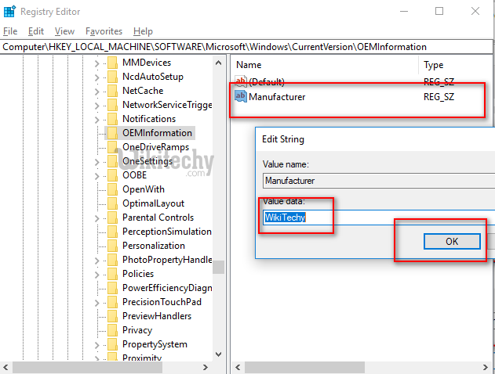Select the (Default) value icon
The width and height of the screenshot is (495, 374).
tap(242, 81)
